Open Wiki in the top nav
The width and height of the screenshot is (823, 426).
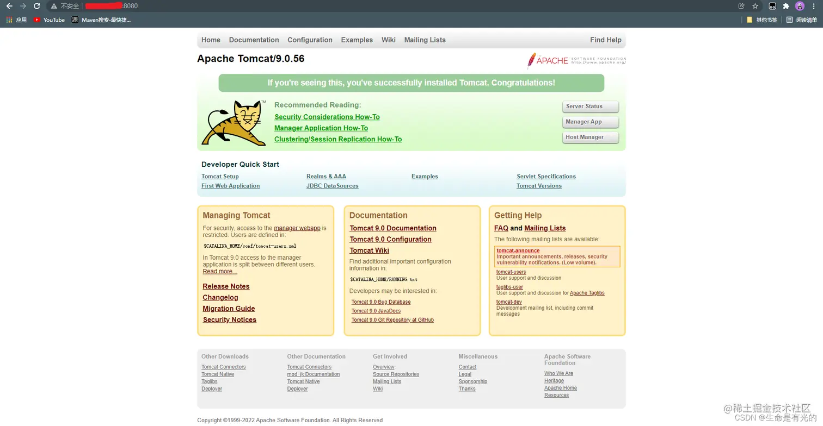389,40
